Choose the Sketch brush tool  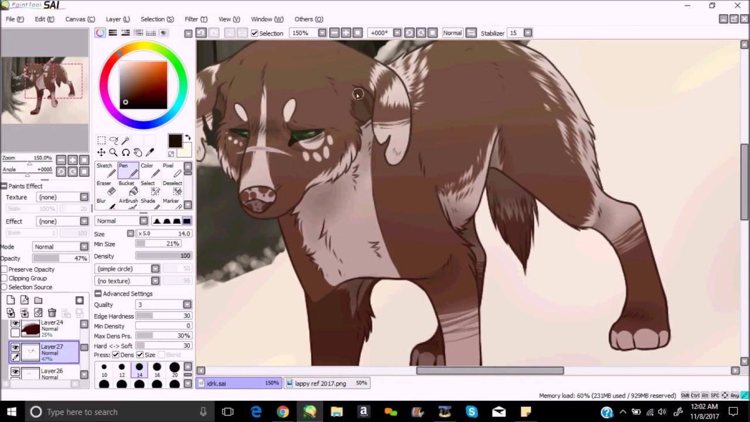(x=105, y=170)
